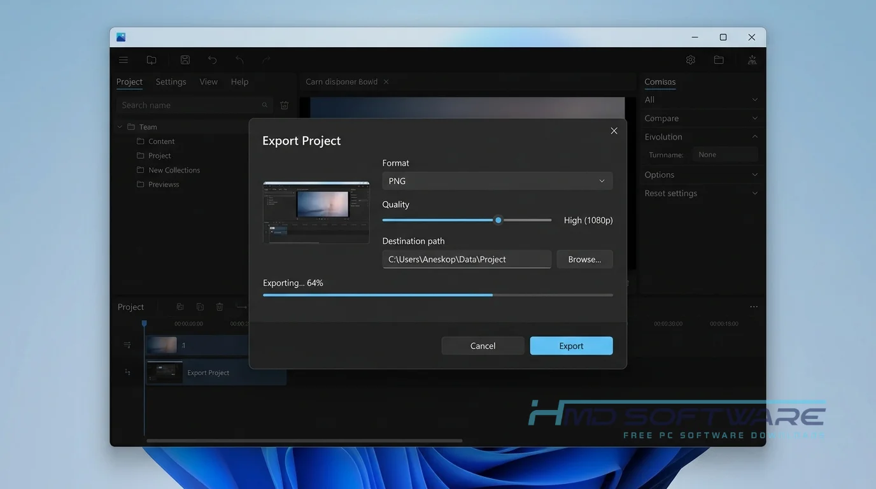Viewport: 876px width, 489px height.
Task: Open the Turnname None dropdown
Action: click(x=725, y=155)
